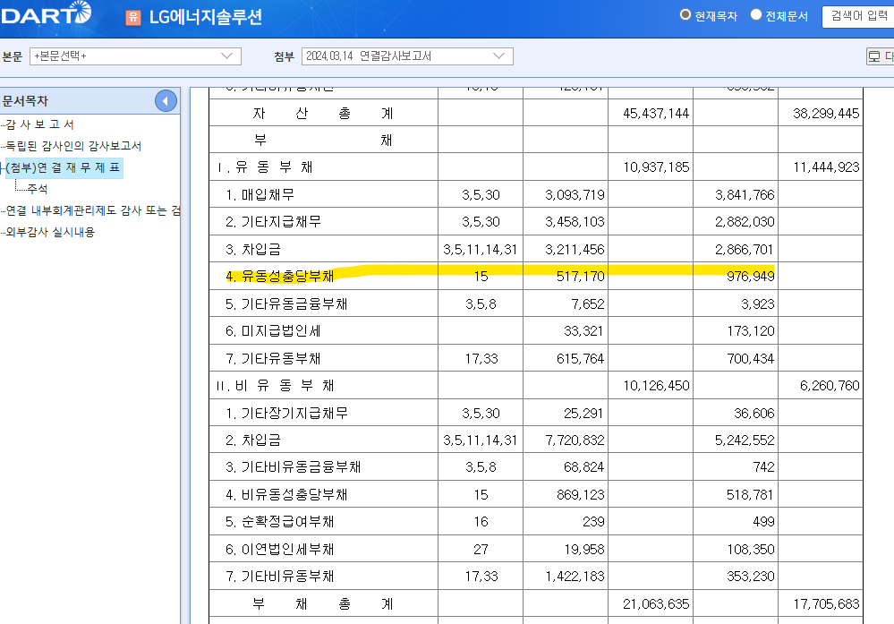Click 이연법인세부채 amount 19,958

(x=583, y=550)
